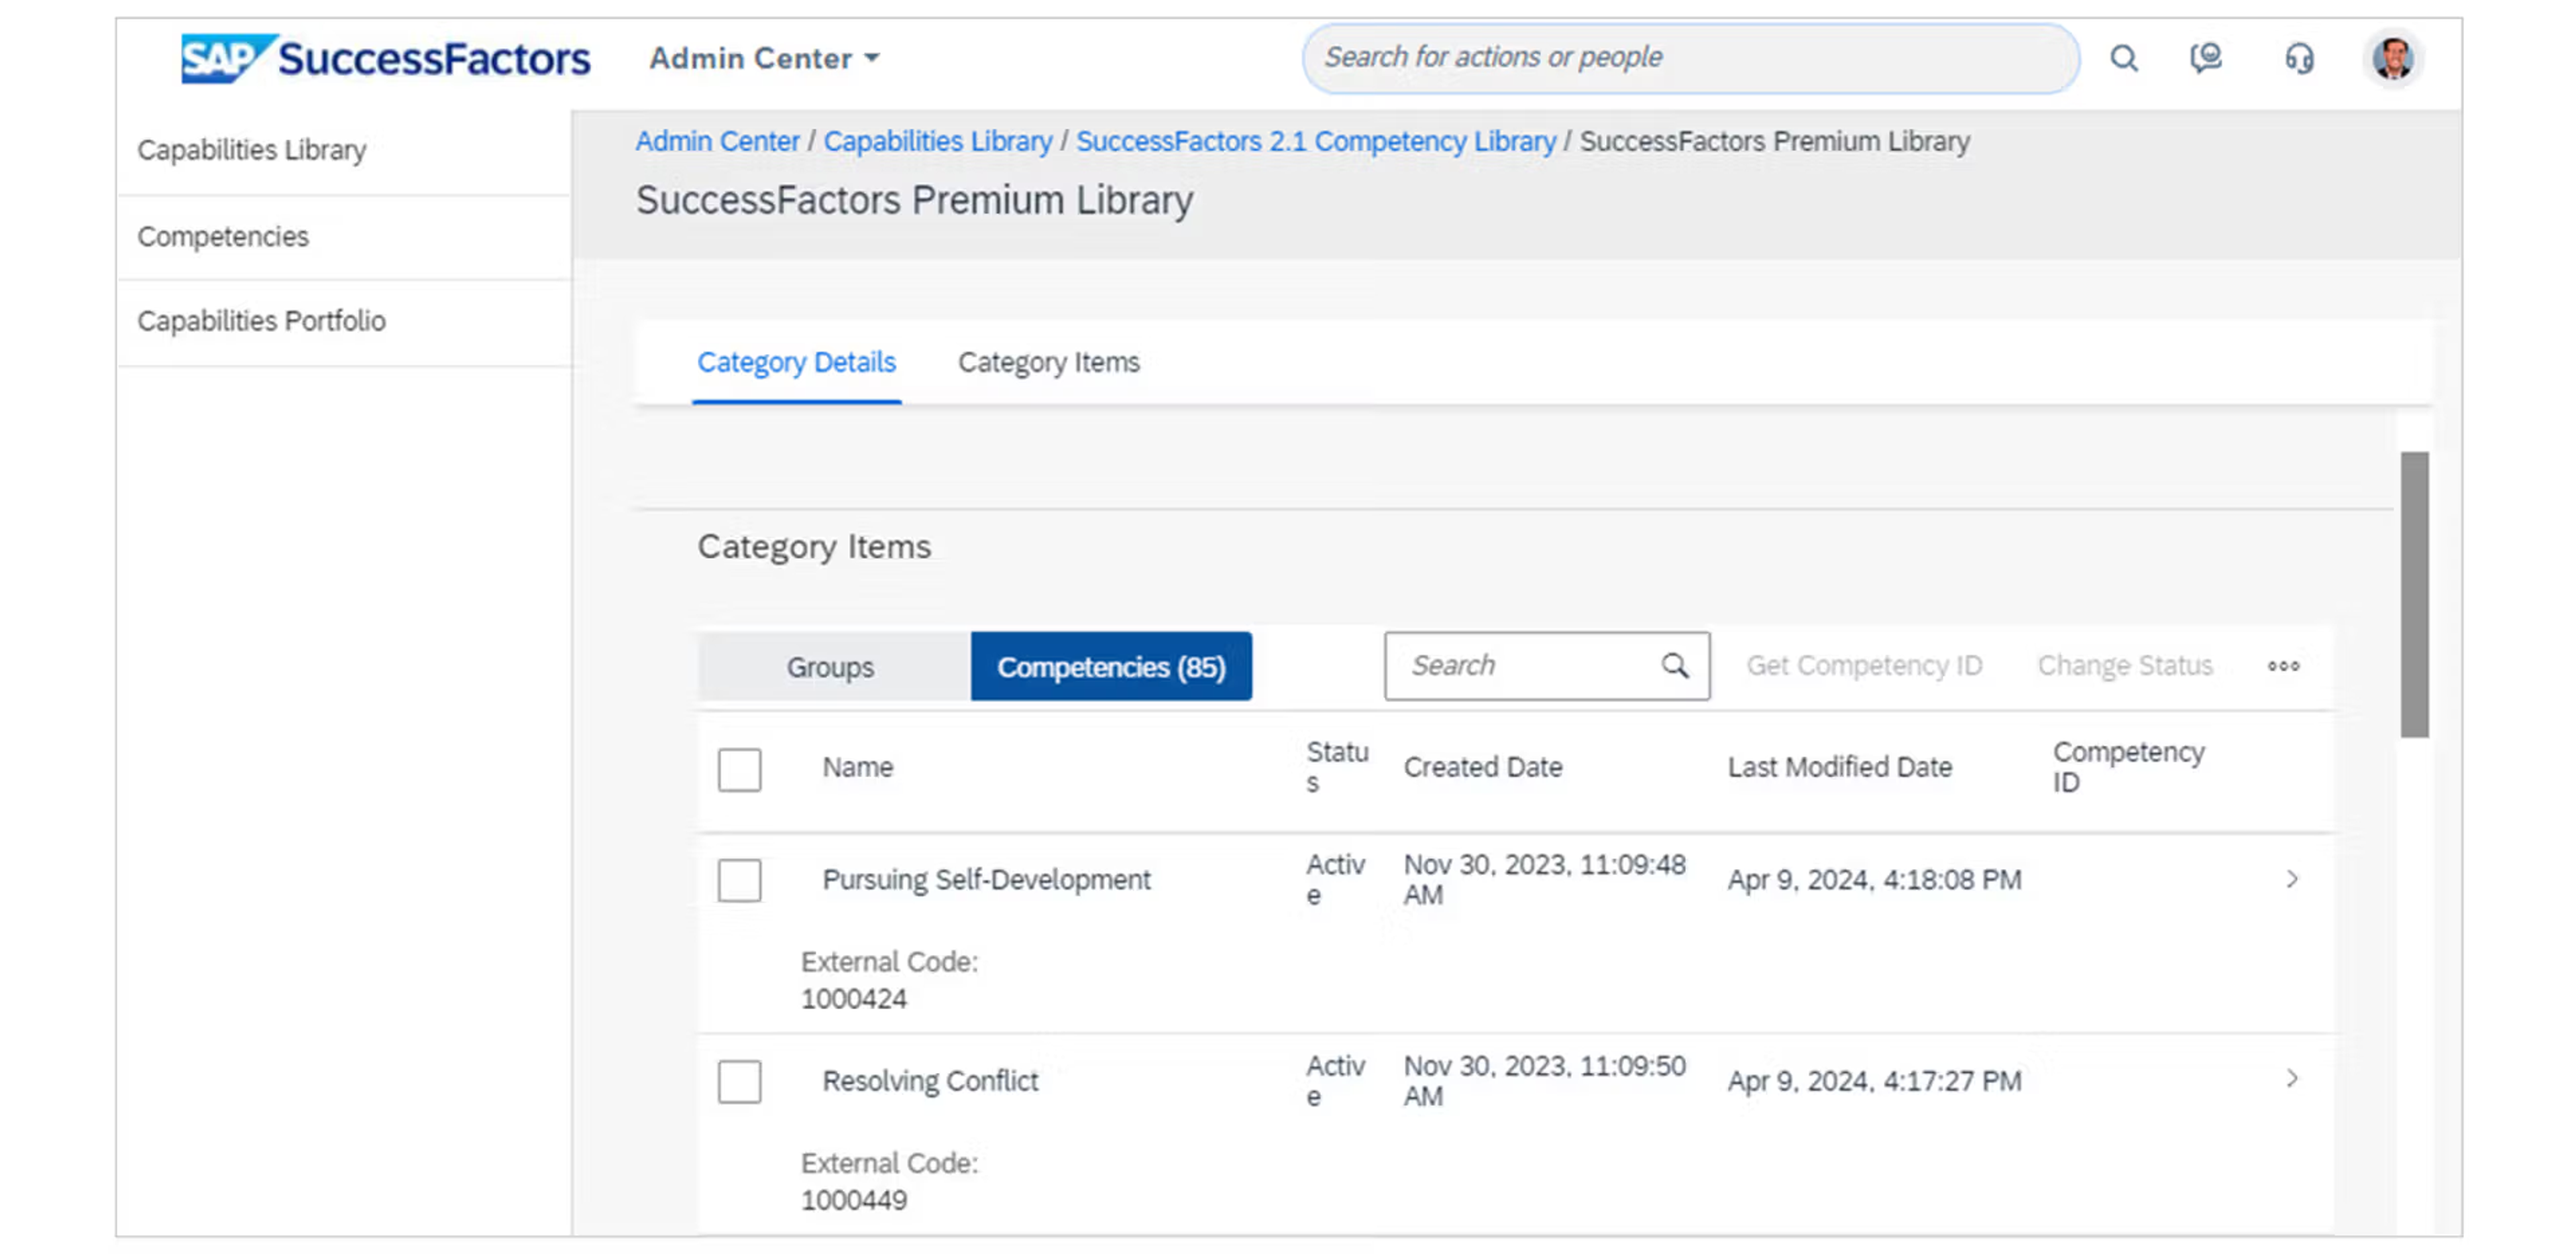Check the Resolving Conflict row checkbox
The image size is (2576, 1254).
[739, 1081]
